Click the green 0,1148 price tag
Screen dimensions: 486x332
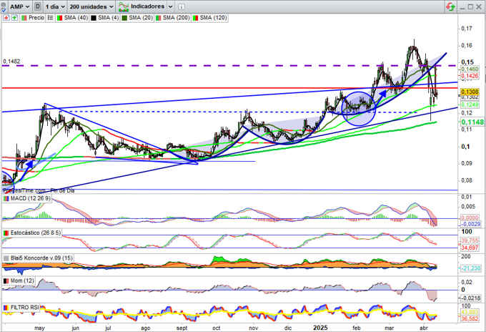click(472, 122)
